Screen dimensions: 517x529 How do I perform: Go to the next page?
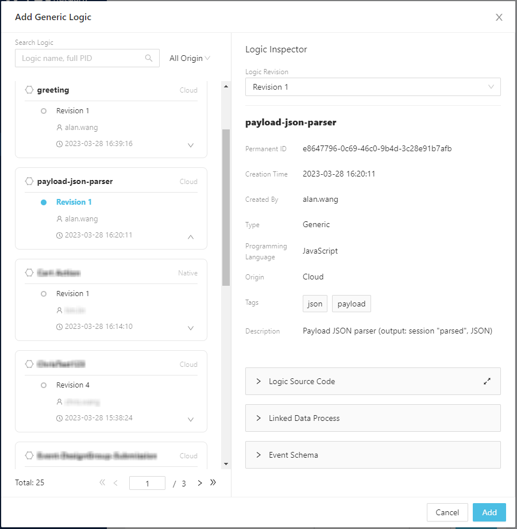(200, 483)
